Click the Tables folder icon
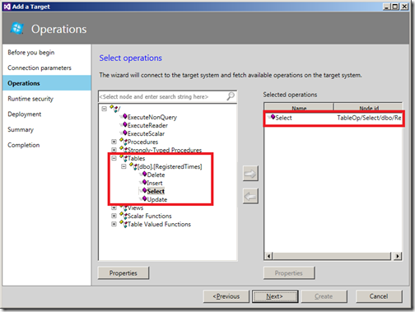 click(124, 158)
